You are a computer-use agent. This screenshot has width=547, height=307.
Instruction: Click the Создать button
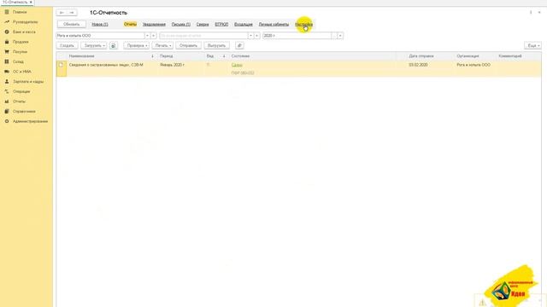[67, 45]
